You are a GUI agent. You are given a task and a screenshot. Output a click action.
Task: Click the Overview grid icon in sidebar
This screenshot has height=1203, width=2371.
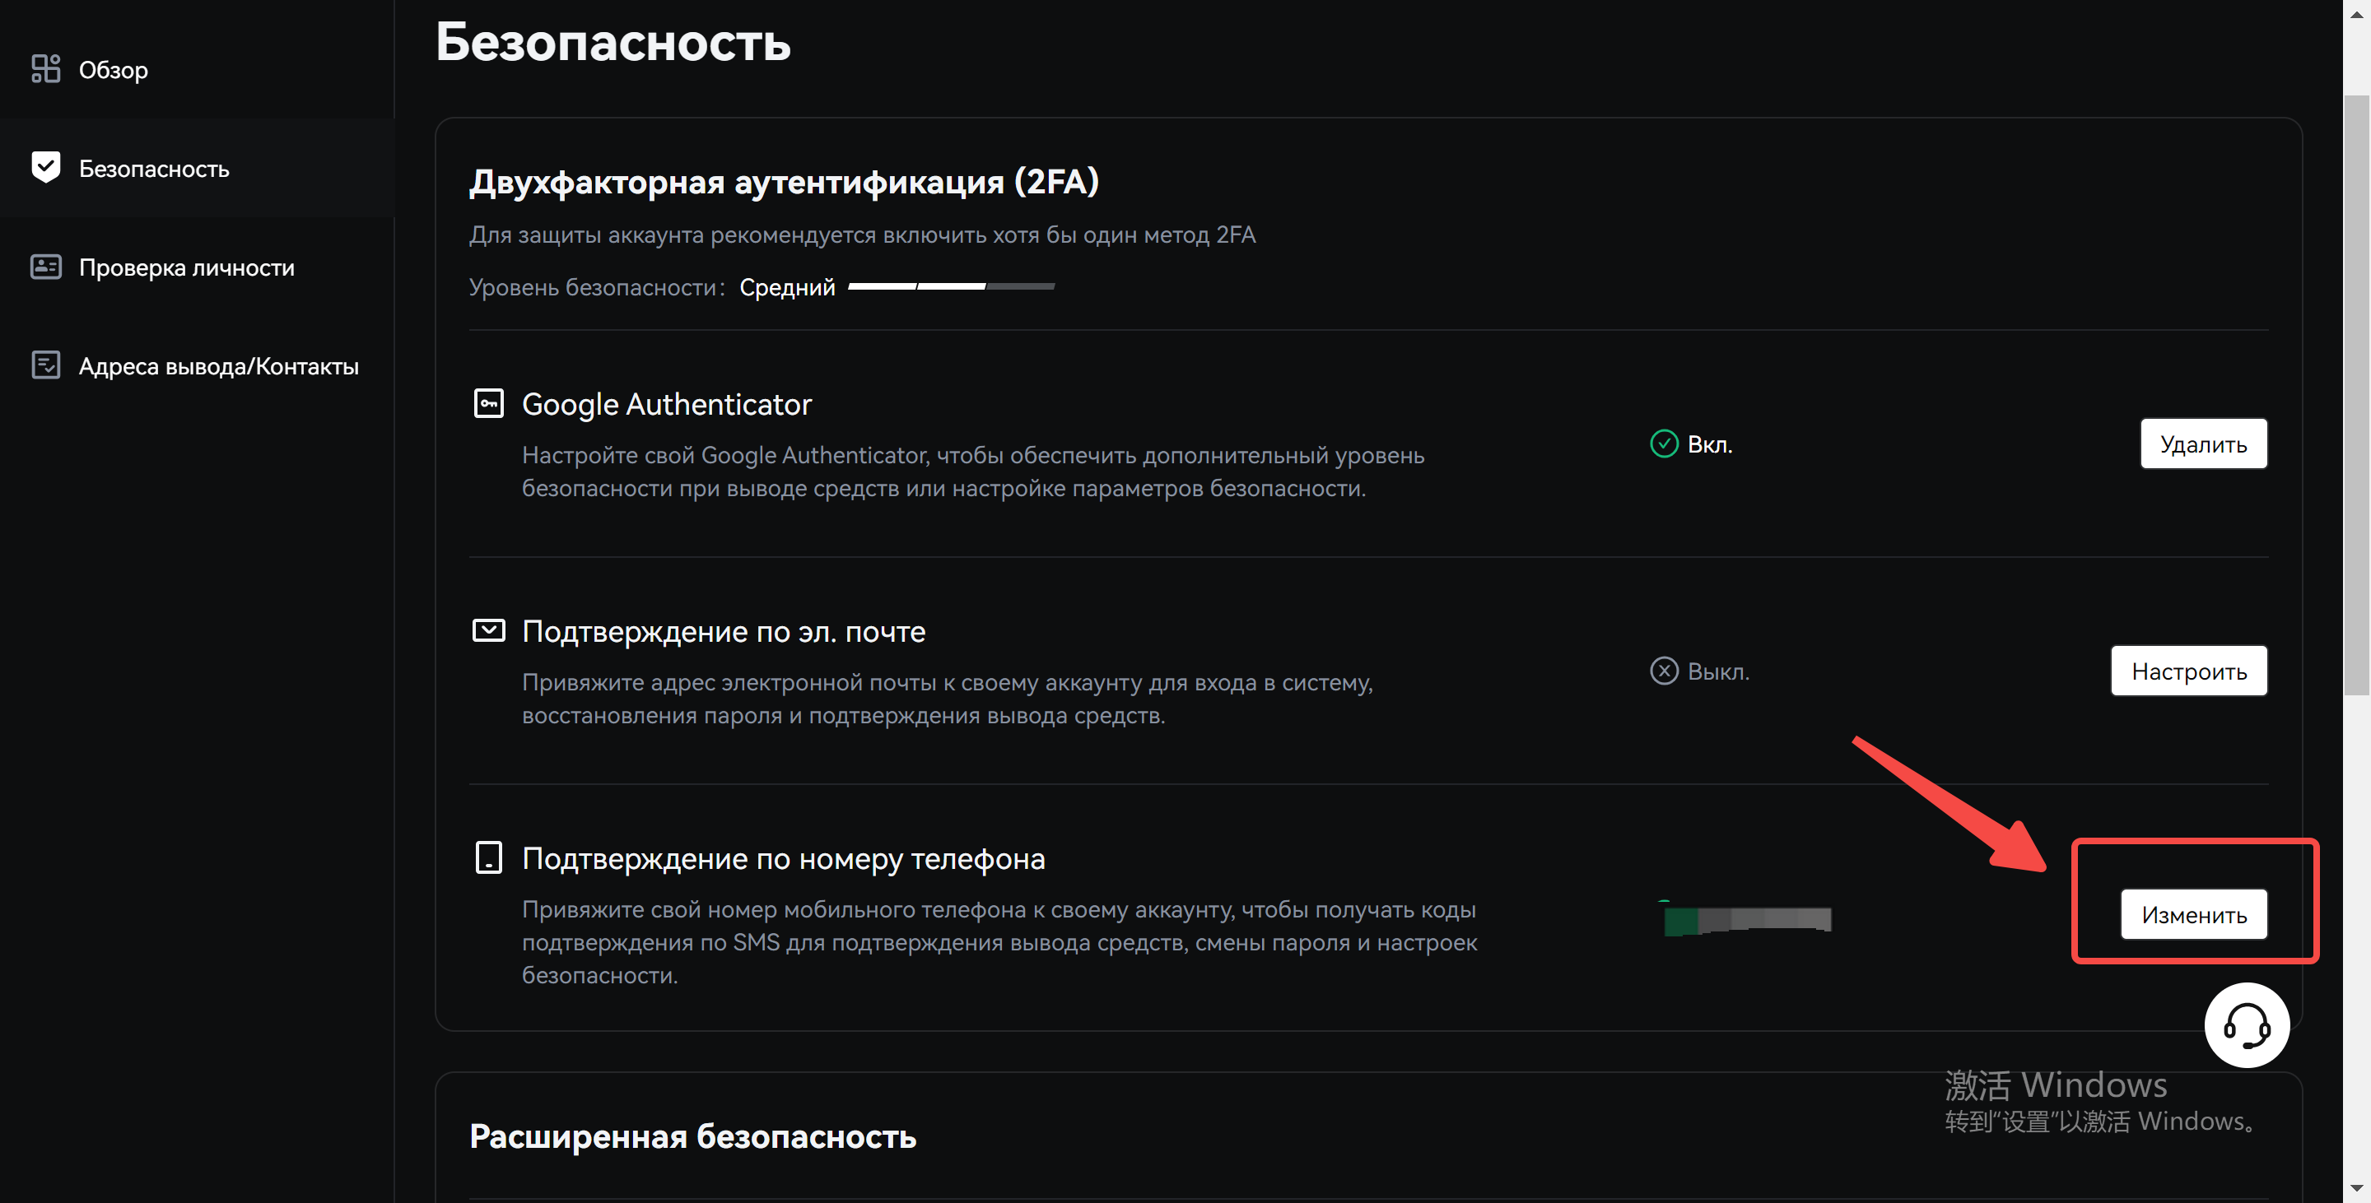click(45, 69)
